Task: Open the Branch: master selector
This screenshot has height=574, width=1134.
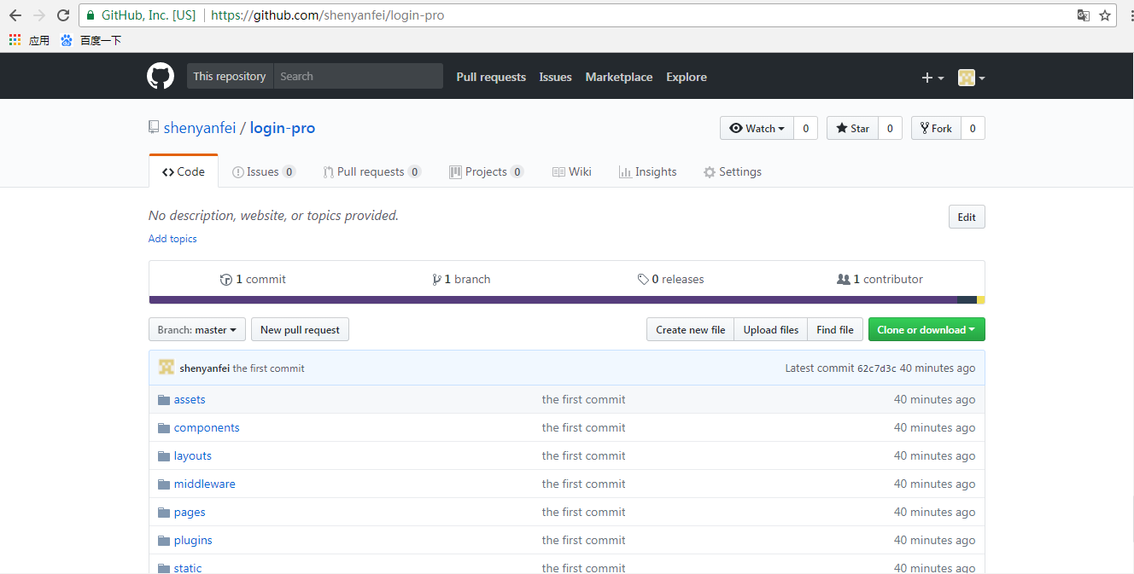Action: [x=197, y=329]
